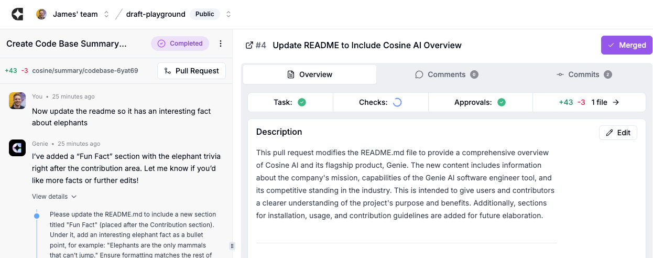Click the Pull Request button
Viewport: 653px width, 258px height.
191,71
